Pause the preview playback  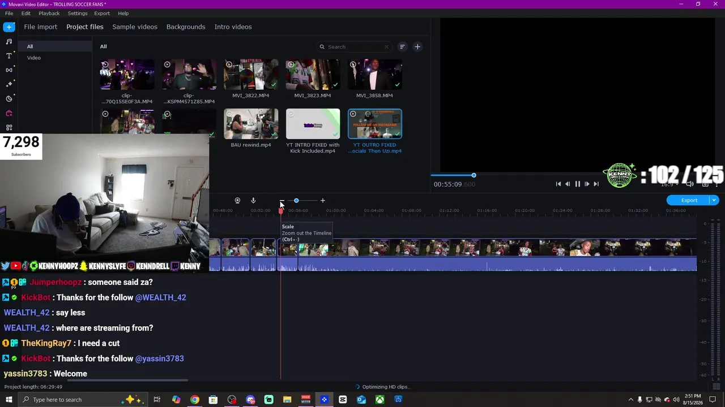point(577,184)
